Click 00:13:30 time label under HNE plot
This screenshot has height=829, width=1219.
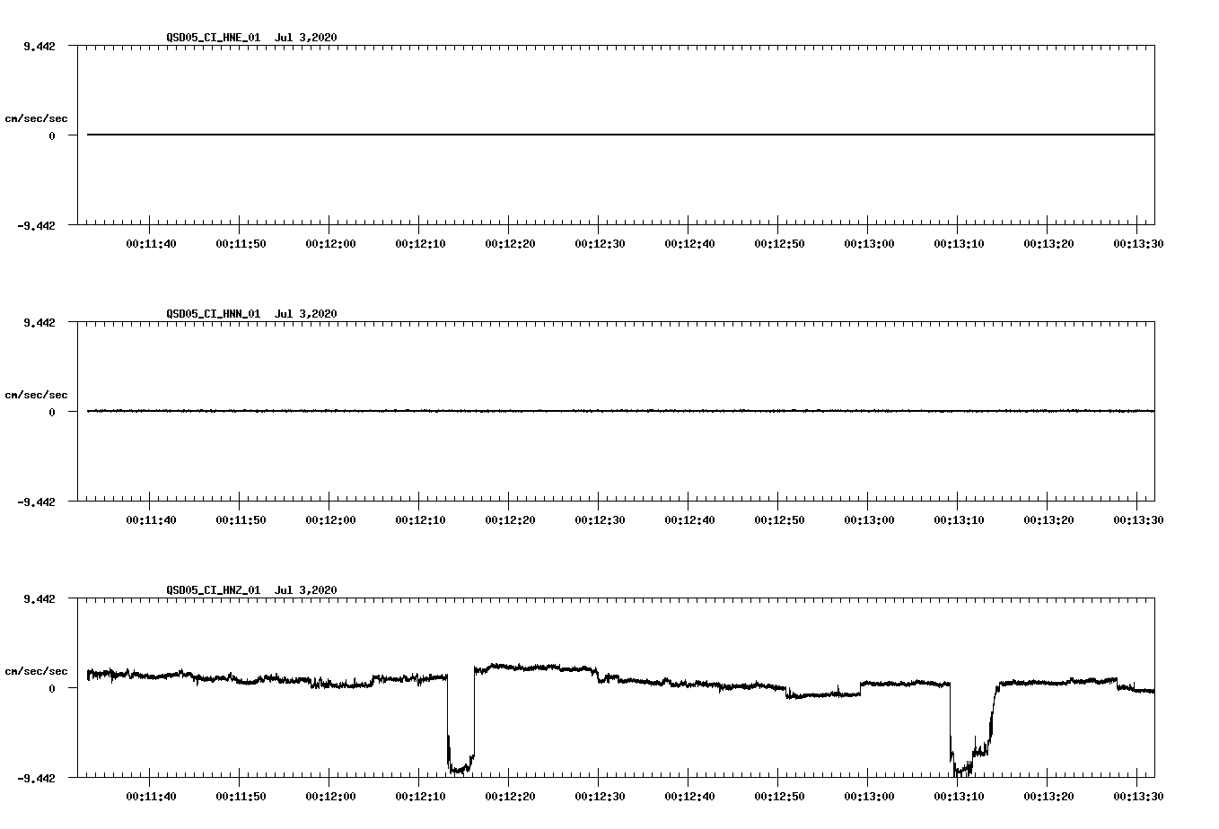(x=1138, y=244)
